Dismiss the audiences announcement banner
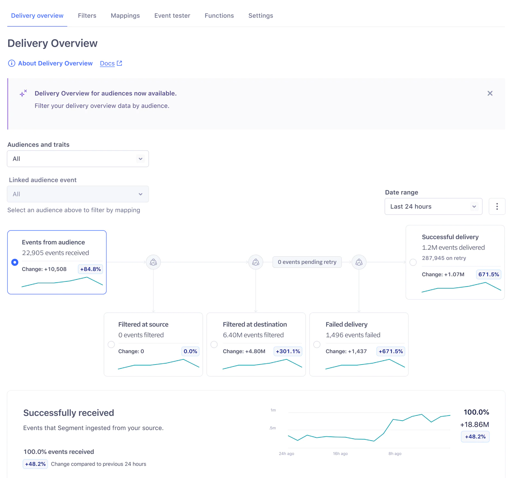 [490, 93]
